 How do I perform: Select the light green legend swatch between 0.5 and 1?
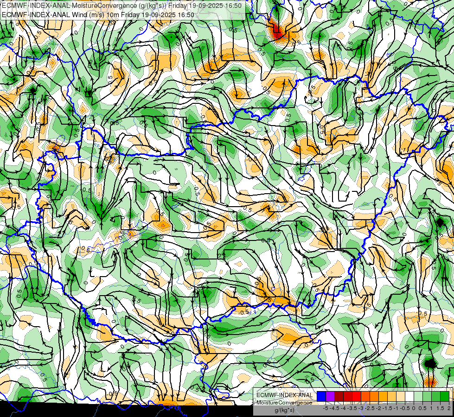coord(427,397)
